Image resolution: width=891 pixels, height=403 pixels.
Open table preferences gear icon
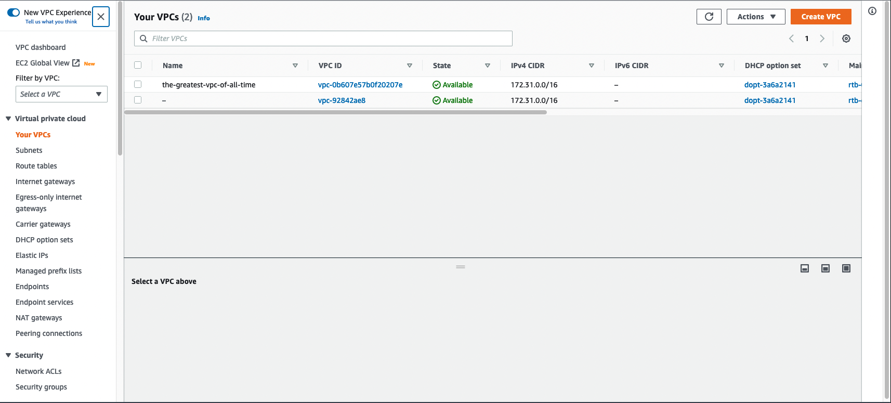[846, 38]
